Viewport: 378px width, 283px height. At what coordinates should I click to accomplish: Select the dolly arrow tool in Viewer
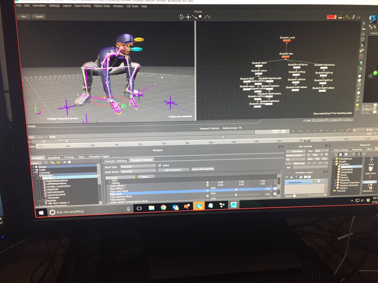[194, 17]
